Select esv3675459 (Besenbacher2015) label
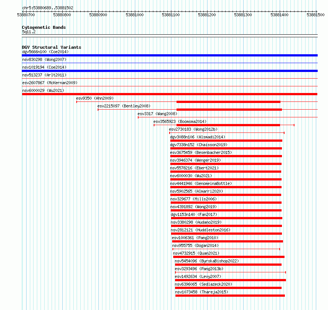Screen dimensions: 328x310 201,152
